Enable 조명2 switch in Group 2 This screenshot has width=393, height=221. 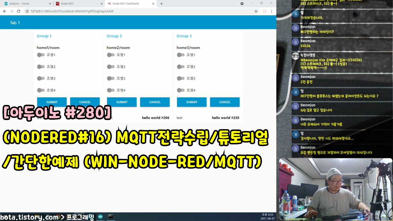tap(111, 67)
